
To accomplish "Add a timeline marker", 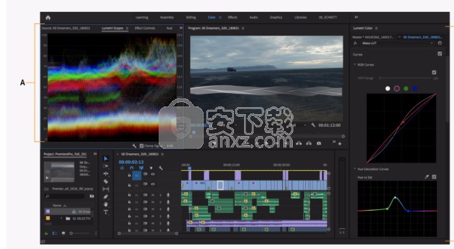I will point(151,168).
